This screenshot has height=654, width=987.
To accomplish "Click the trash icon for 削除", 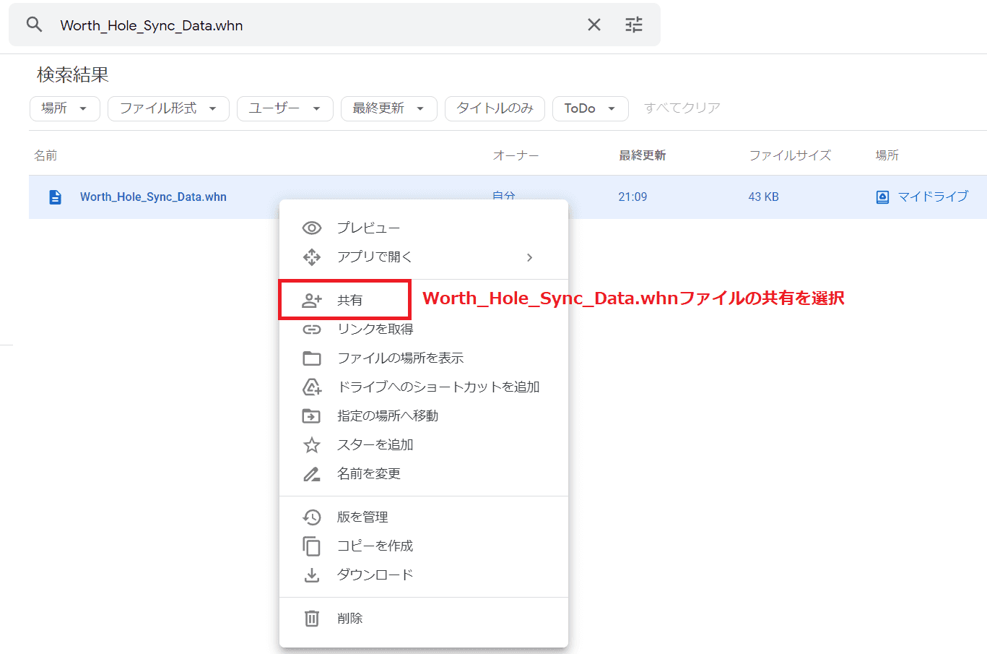I will click(x=311, y=619).
